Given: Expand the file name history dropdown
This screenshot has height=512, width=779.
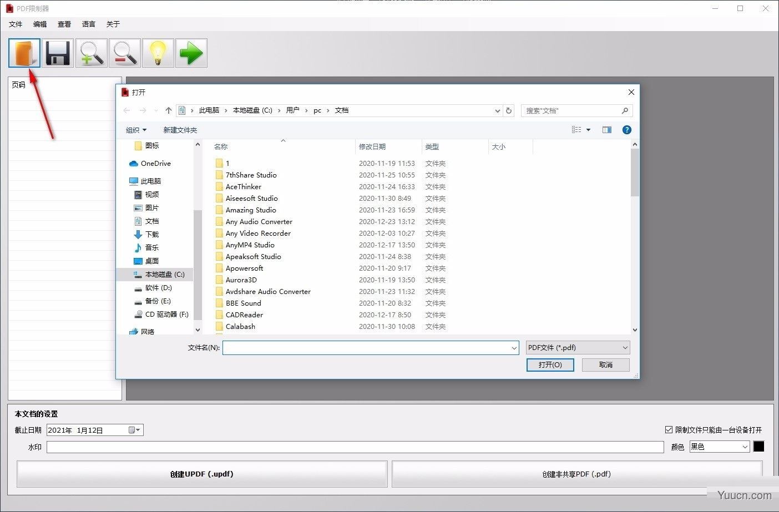Looking at the screenshot, I should click(514, 348).
